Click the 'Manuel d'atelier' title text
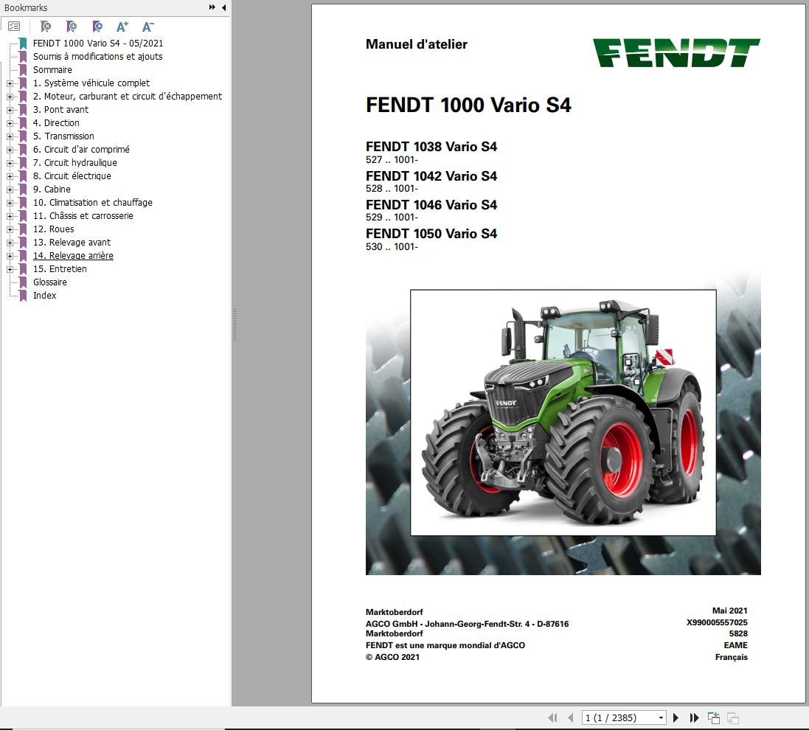809x730 pixels. pyautogui.click(x=417, y=44)
